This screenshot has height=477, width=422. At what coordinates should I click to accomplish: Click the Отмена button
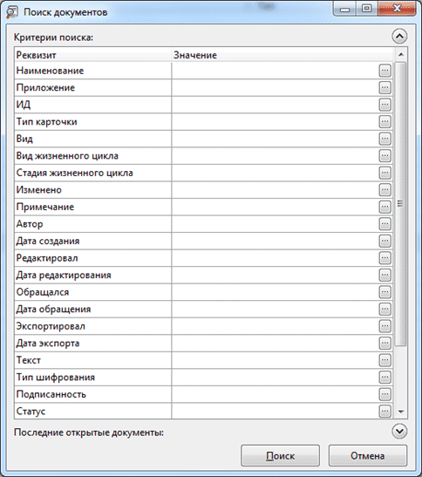point(368,455)
